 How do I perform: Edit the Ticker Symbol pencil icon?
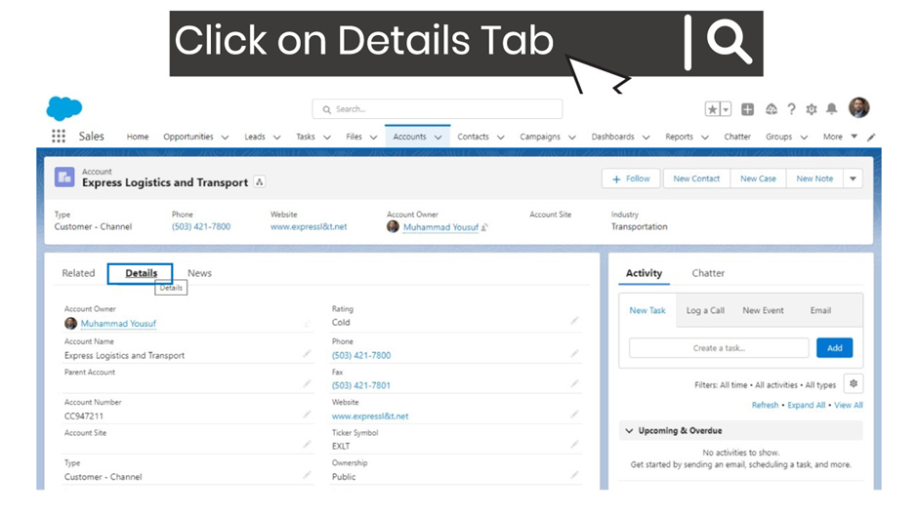[574, 445]
